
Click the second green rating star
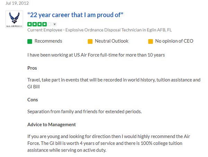coord(34,24)
